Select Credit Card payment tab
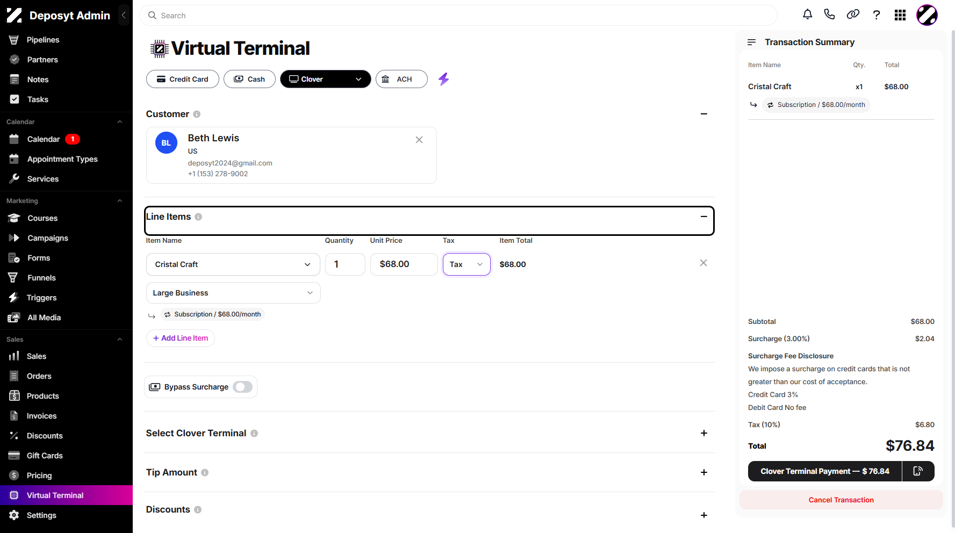Screen dimensions: 955x533 (183, 79)
